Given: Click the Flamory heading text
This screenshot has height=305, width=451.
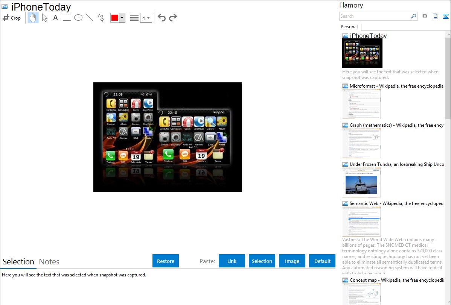Looking at the screenshot, I should (x=351, y=5).
